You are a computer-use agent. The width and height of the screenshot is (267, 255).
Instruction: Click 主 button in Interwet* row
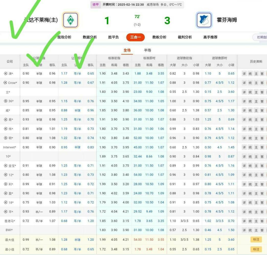pyautogui.click(x=256, y=147)
